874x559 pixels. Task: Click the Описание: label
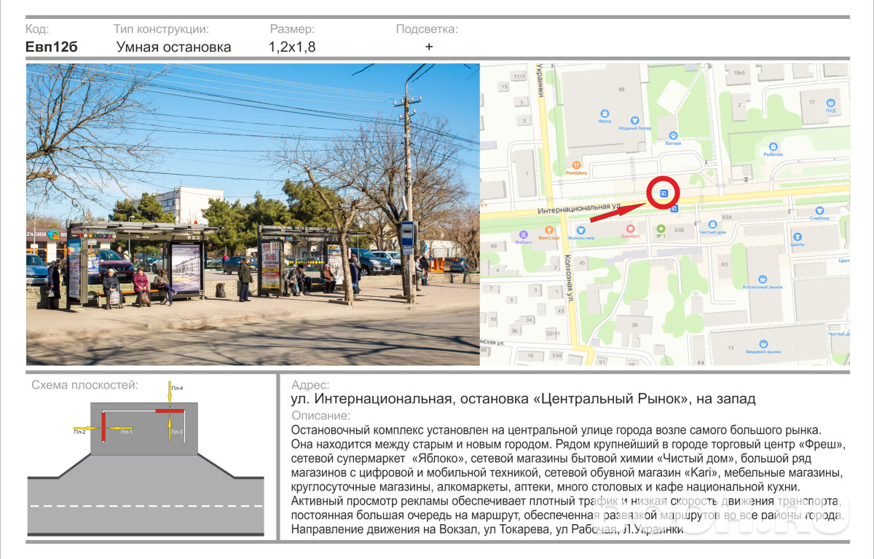point(320,416)
